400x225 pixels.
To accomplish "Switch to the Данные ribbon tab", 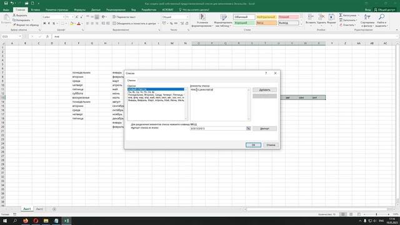I will tap(96, 10).
